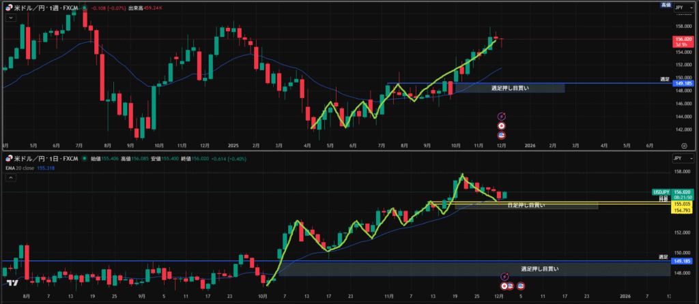Viewport: 699px width, 304px height.
Task: Click the purple lightning event icon on weekly chart
Action: (502, 117)
